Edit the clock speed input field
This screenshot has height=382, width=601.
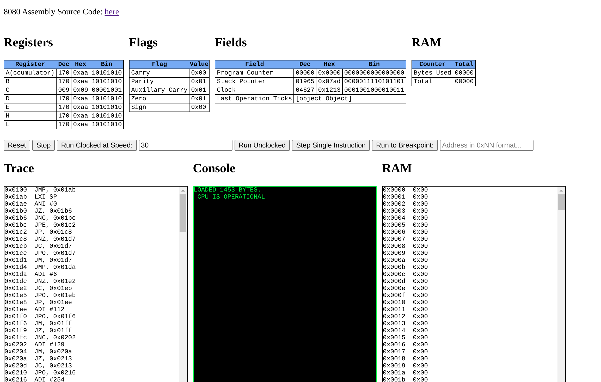pos(185,145)
